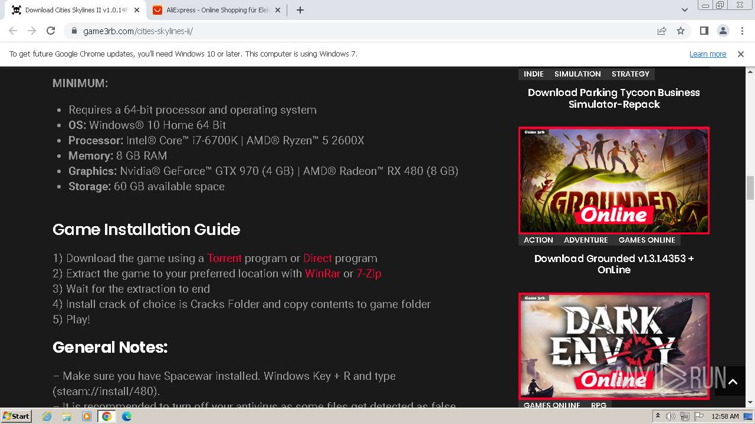Select the Processor: Intel Core i7-6700K line

pos(216,140)
